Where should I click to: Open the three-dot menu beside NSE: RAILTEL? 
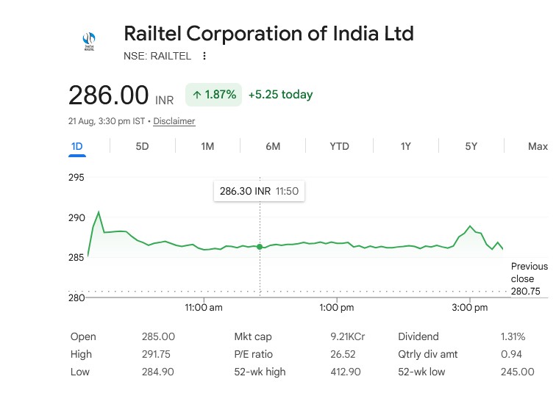pyautogui.click(x=204, y=56)
